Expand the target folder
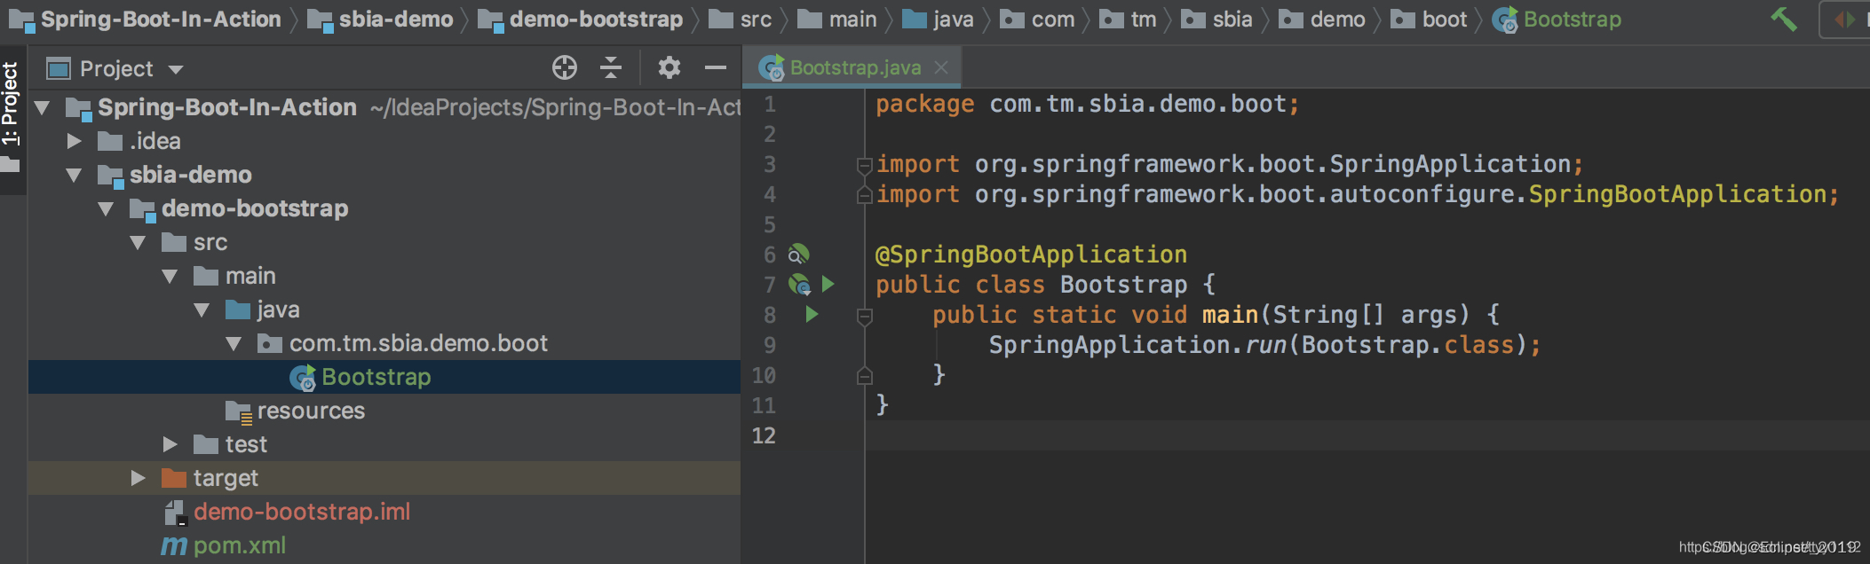Screen dimensions: 1870x564 tap(139, 478)
